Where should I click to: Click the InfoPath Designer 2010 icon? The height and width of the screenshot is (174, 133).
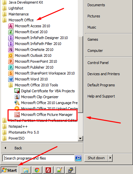click(11, 38)
